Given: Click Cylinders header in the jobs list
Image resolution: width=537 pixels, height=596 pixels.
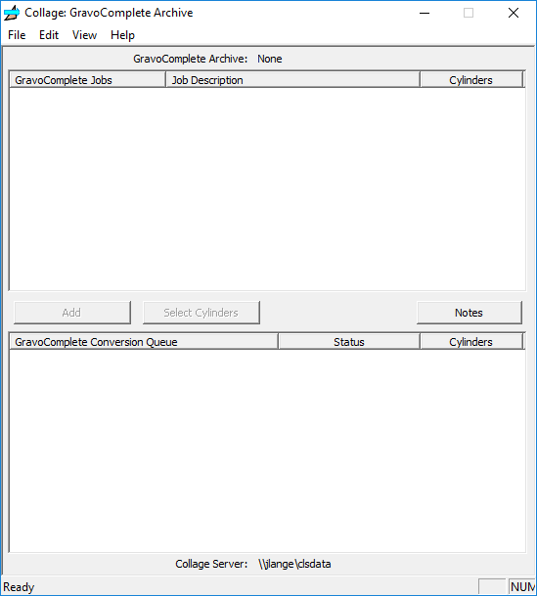Looking at the screenshot, I should coord(471,80).
